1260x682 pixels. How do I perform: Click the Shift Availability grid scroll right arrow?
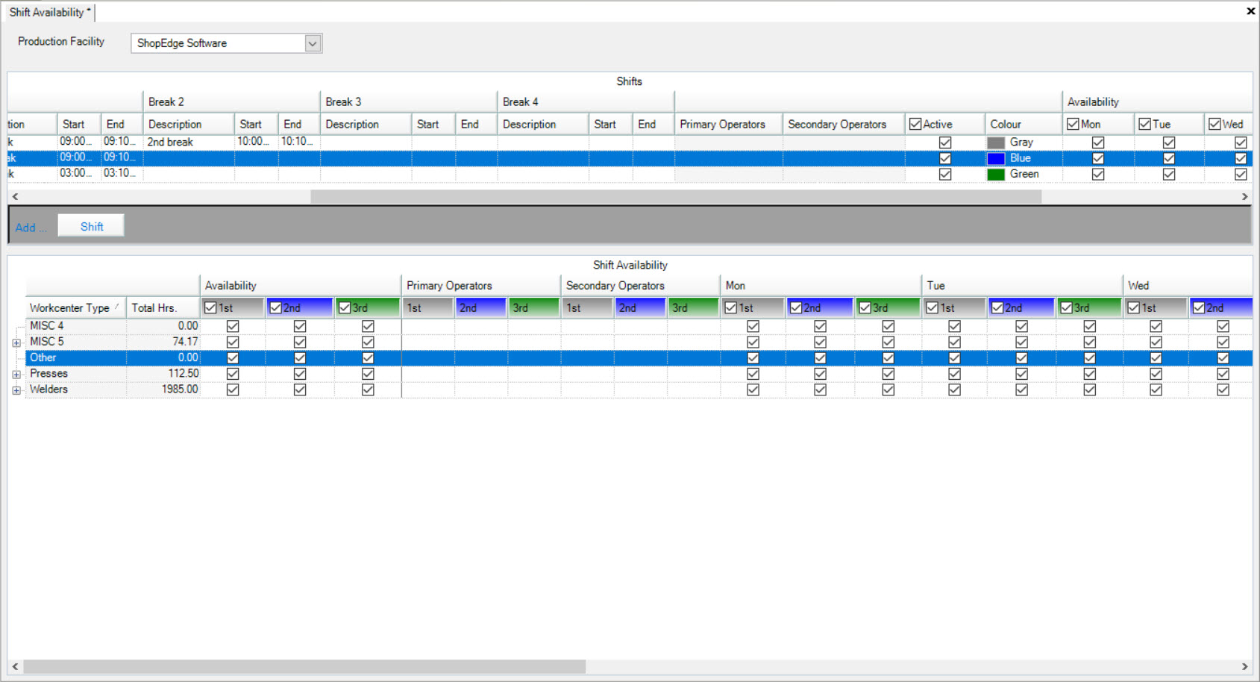[1244, 666]
